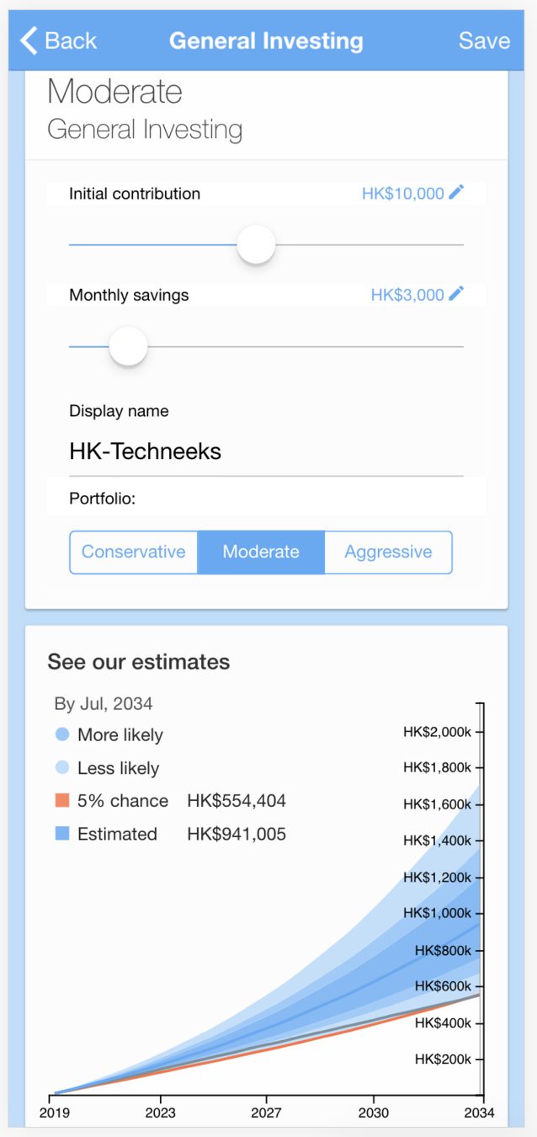Choose the Aggressive portfolio option
Viewport: 537px width, 1137px height.
point(388,552)
